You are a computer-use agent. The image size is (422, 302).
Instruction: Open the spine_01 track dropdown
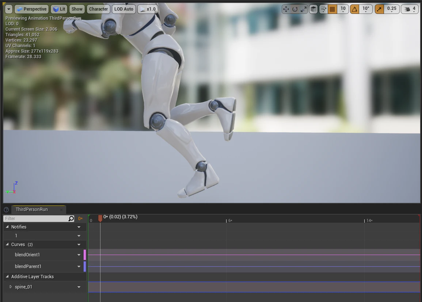(x=79, y=287)
